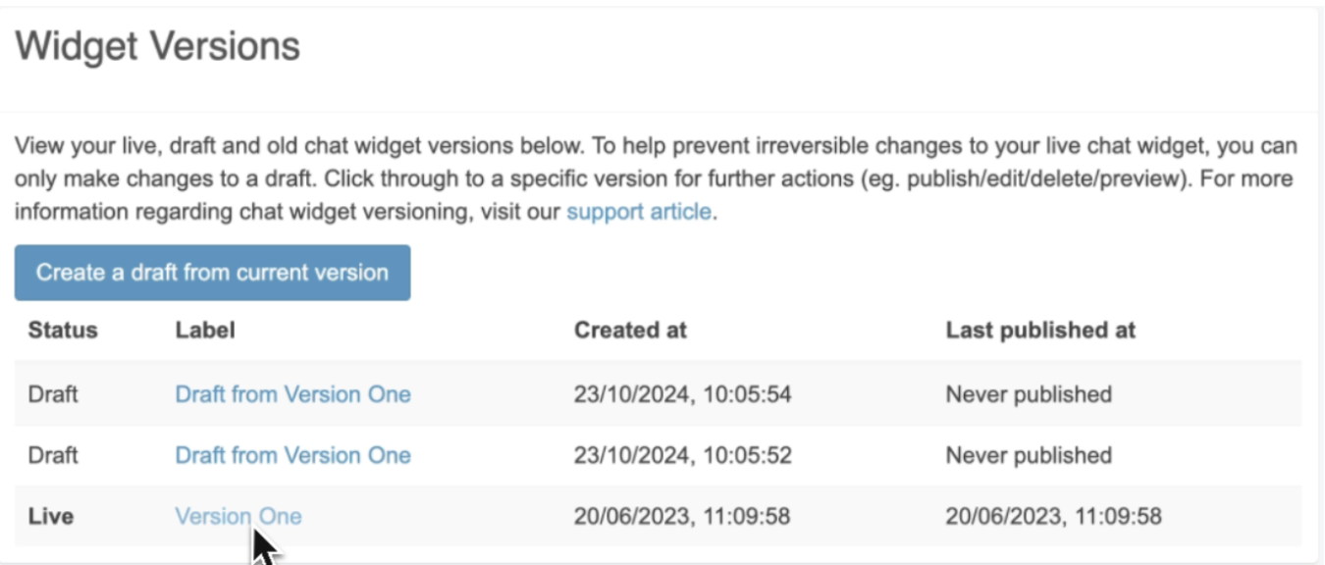Click the Widget Versions heading
This screenshot has width=1325, height=565.
pyautogui.click(x=158, y=46)
